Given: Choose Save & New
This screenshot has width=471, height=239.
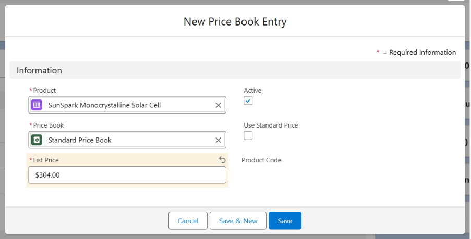Looking at the screenshot, I should (x=238, y=221).
